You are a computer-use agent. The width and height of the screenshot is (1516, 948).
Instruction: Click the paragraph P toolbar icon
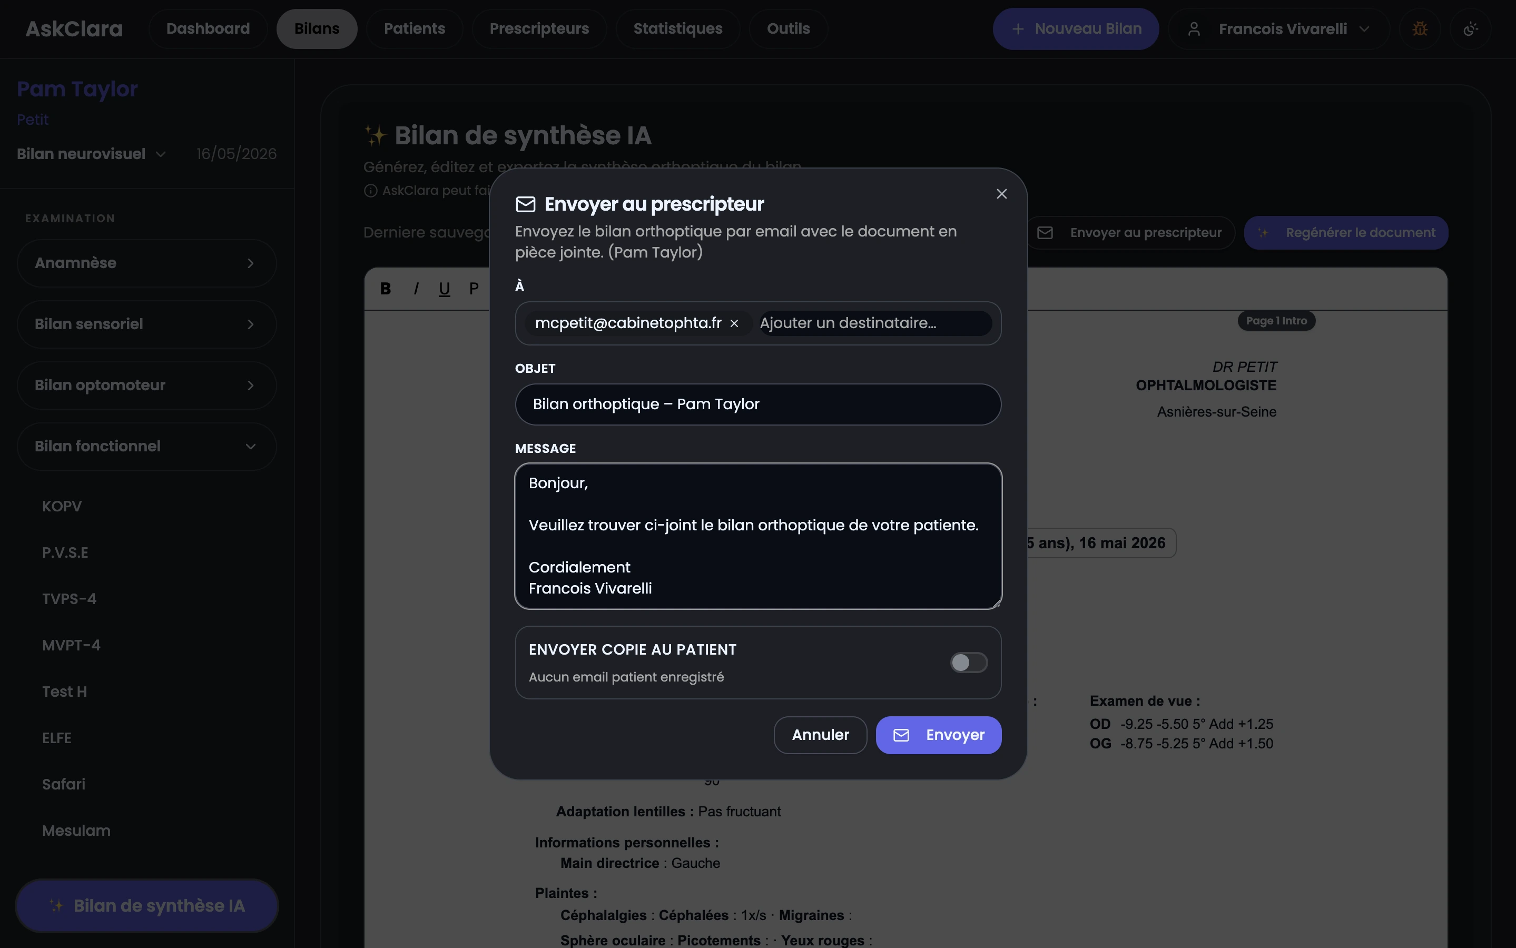tap(474, 289)
